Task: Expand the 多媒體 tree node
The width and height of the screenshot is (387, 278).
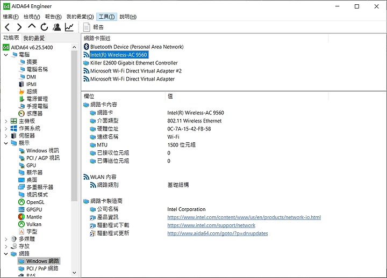Action: click(x=6, y=239)
